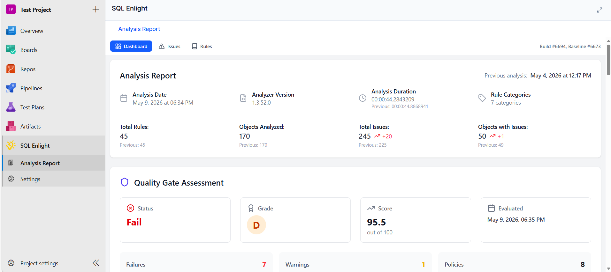Click the Test Project avatar icon
The width and height of the screenshot is (611, 272).
[x=11, y=10]
